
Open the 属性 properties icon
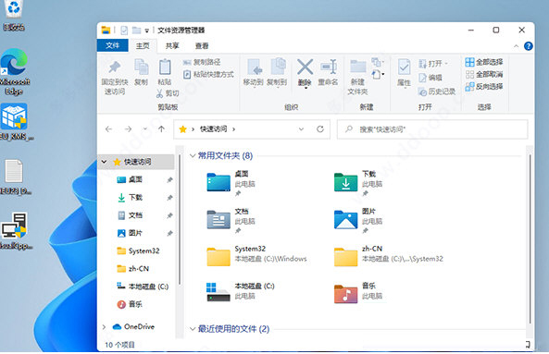(404, 73)
